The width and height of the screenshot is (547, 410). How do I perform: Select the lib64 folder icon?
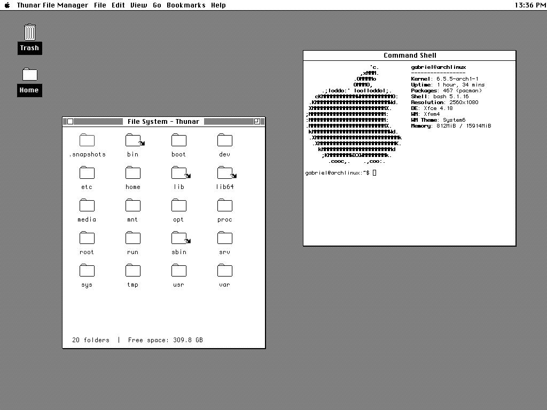coord(225,172)
